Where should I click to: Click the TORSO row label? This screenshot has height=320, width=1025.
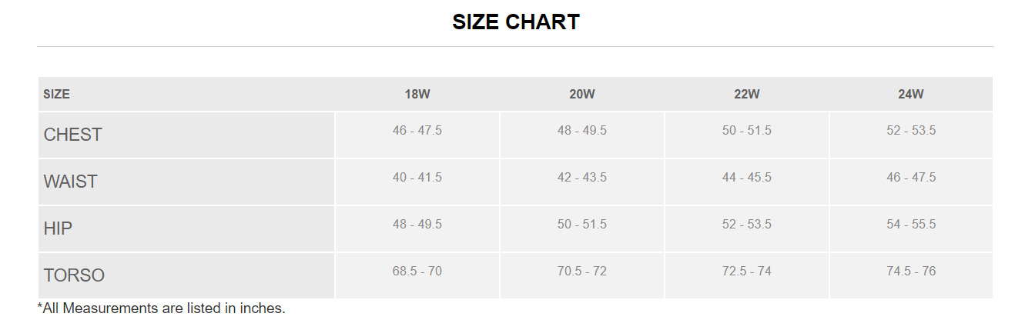click(74, 275)
